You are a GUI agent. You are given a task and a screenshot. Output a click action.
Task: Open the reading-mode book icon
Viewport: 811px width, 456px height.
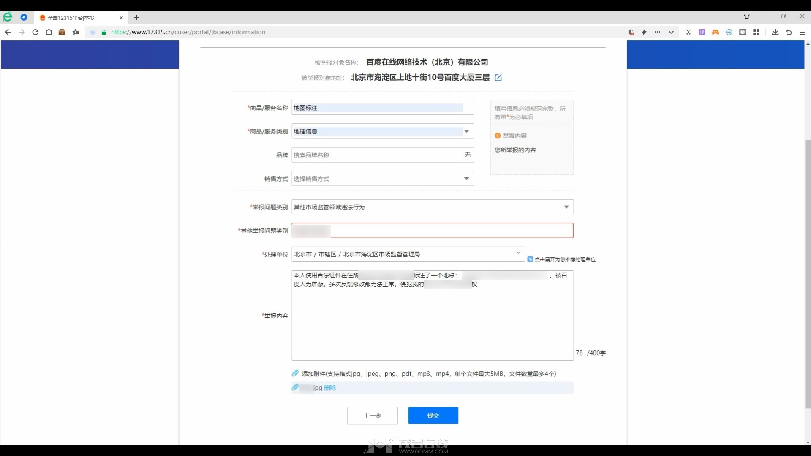click(x=743, y=32)
